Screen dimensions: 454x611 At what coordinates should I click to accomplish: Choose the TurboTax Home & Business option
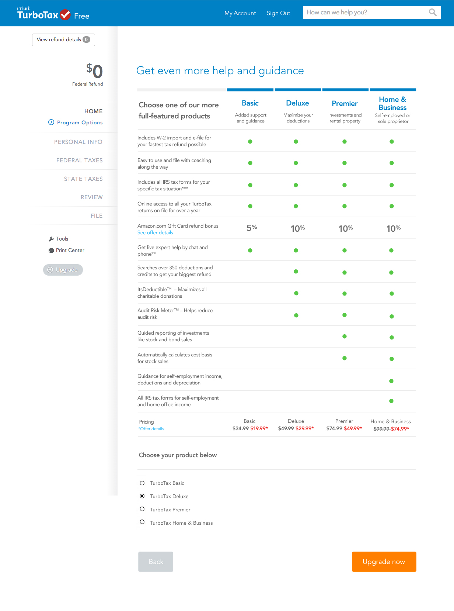click(x=142, y=522)
